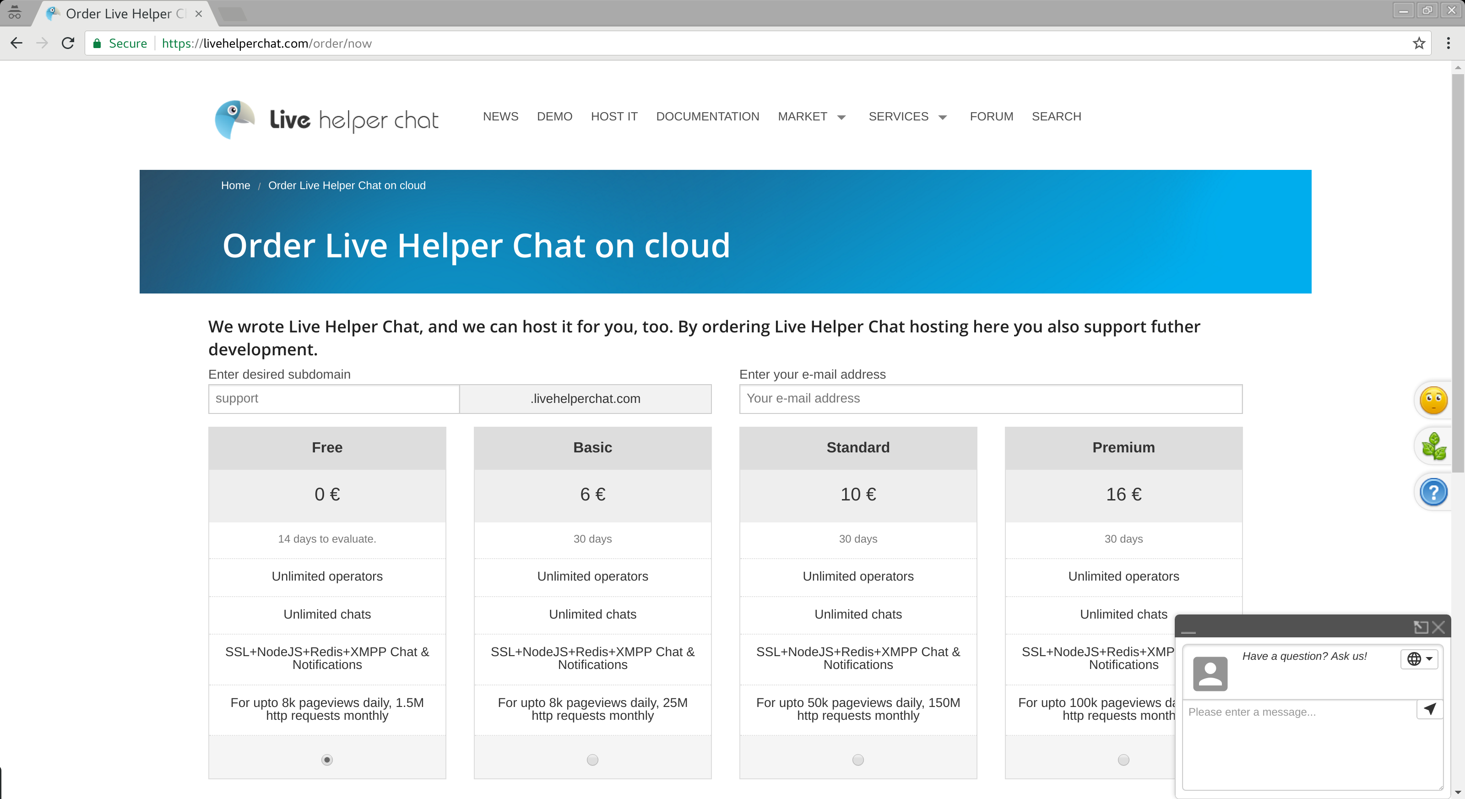Open the DOCUMENTATION menu item
This screenshot has height=799, width=1465.
[x=707, y=117]
